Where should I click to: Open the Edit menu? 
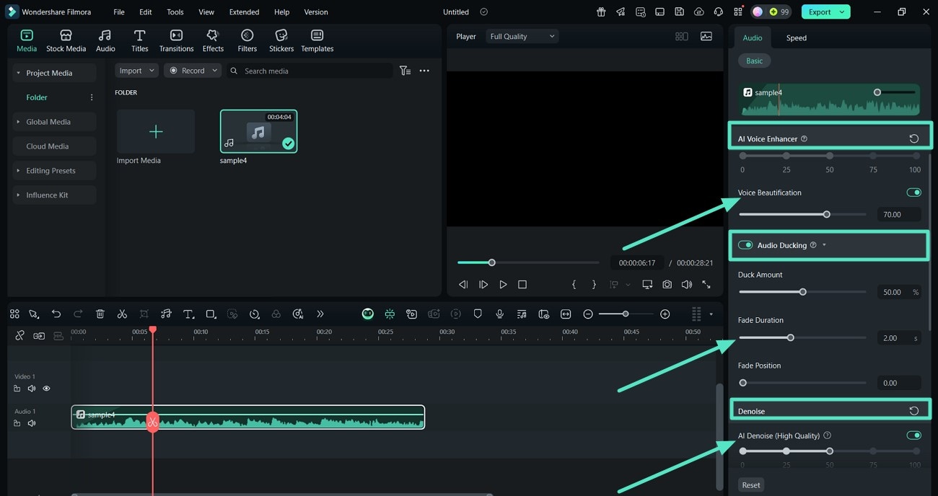[146, 12]
